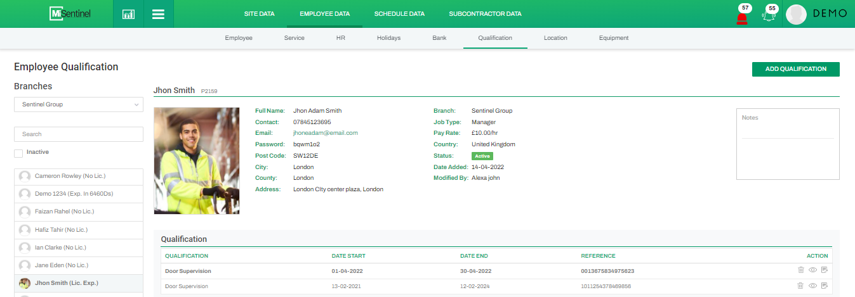Switch to the Equipment tab
The width and height of the screenshot is (855, 297).
pos(613,38)
